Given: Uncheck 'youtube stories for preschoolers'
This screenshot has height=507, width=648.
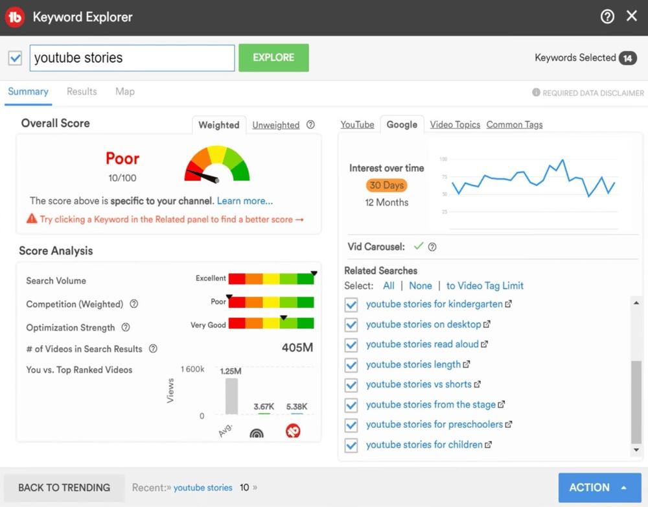Looking at the screenshot, I should coord(351,425).
